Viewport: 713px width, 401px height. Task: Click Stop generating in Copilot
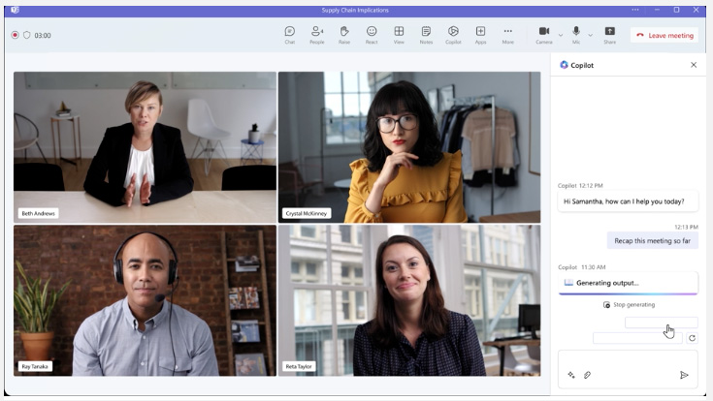point(629,304)
